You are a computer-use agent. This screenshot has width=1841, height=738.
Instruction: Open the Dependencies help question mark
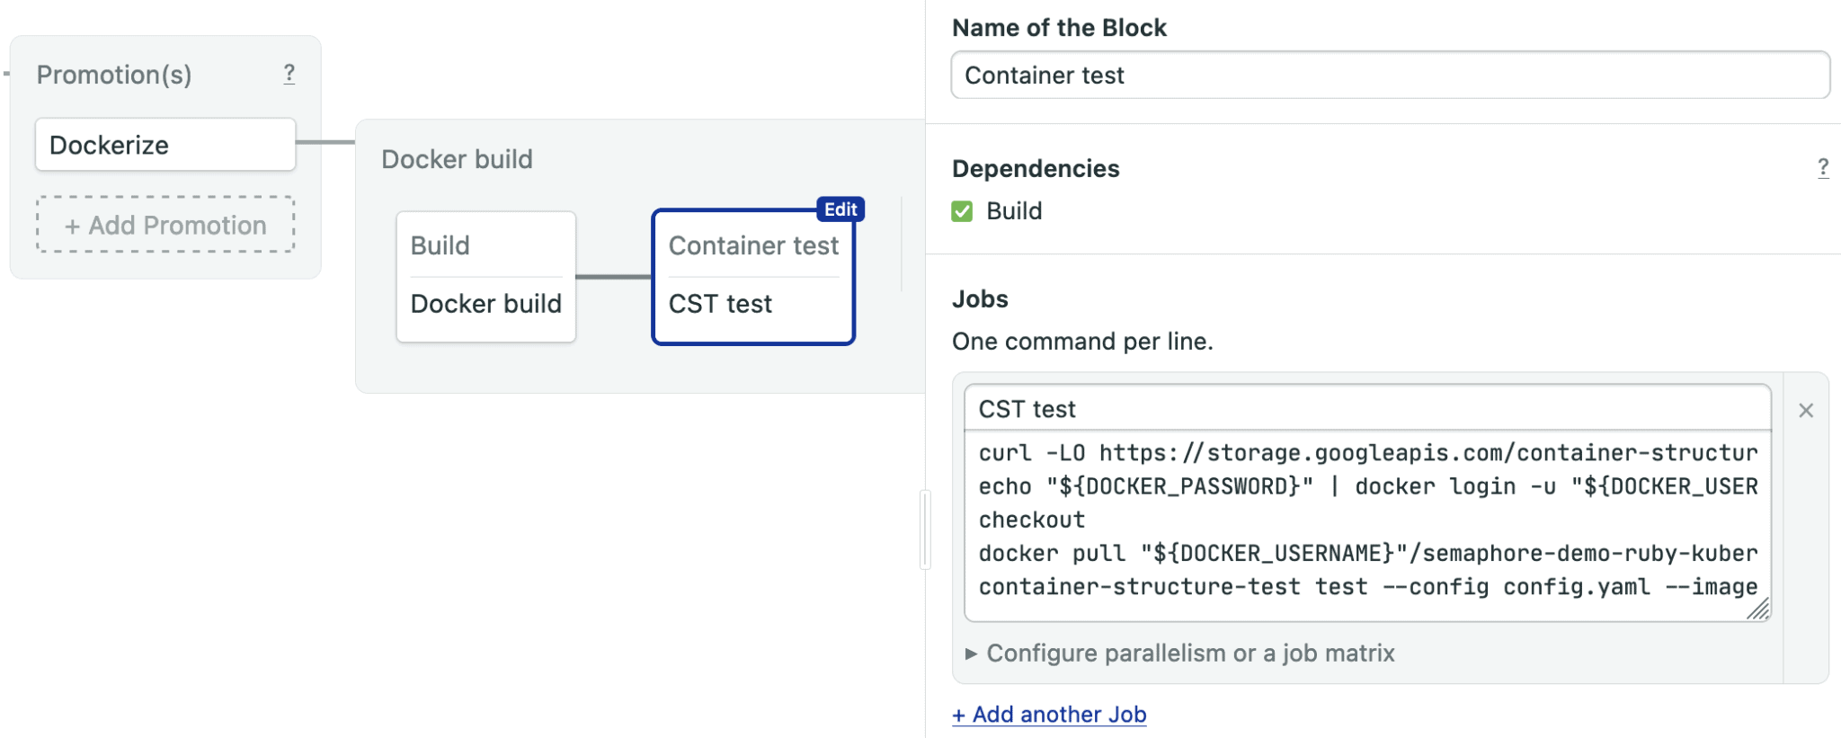1822,168
